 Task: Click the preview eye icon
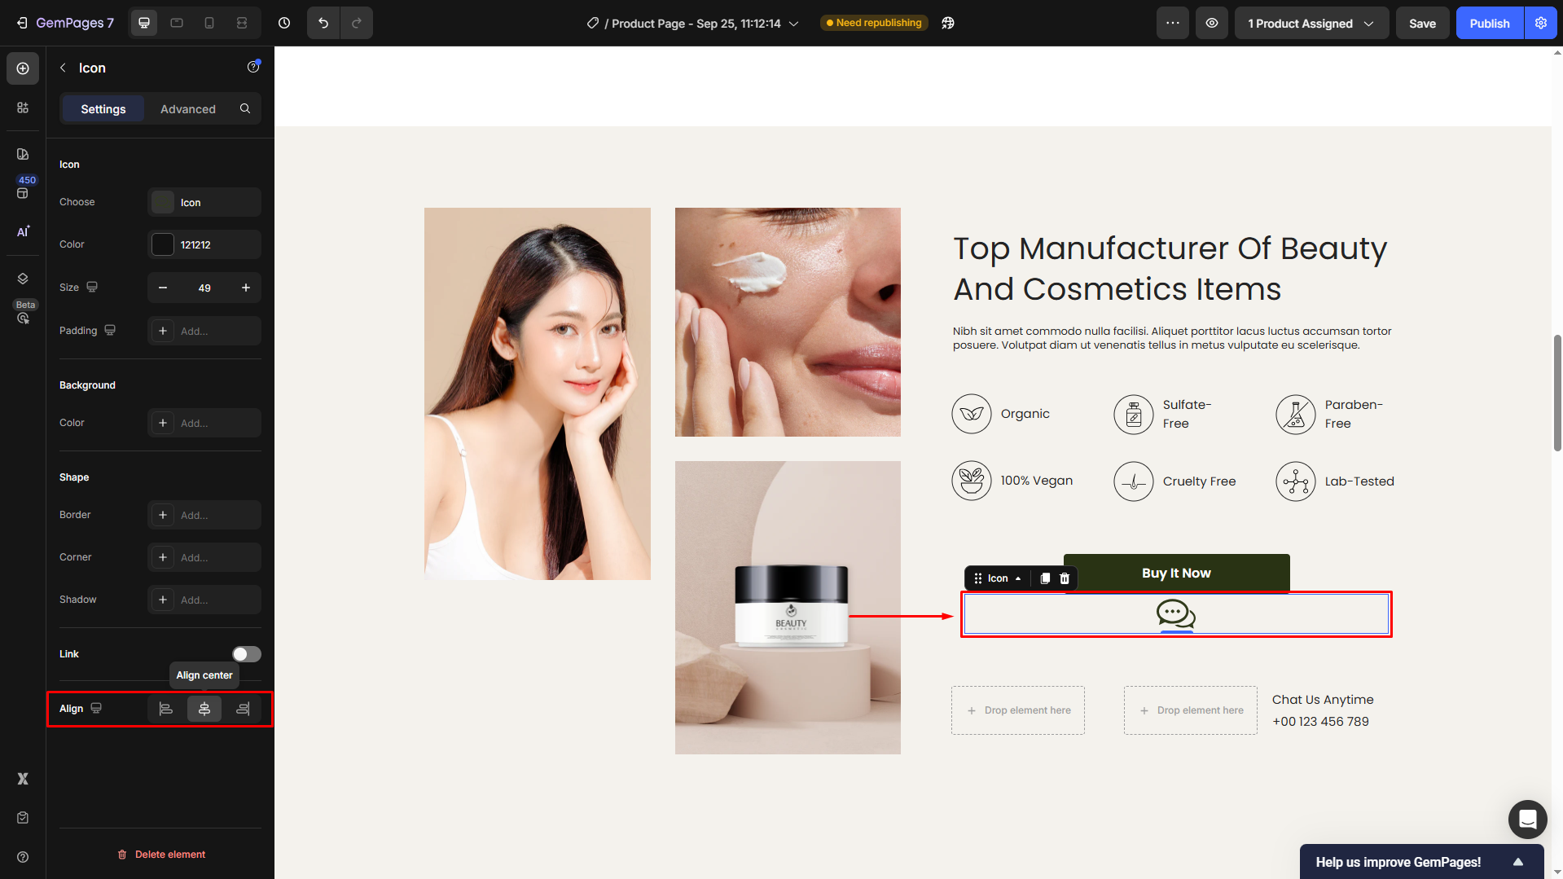[x=1212, y=23]
